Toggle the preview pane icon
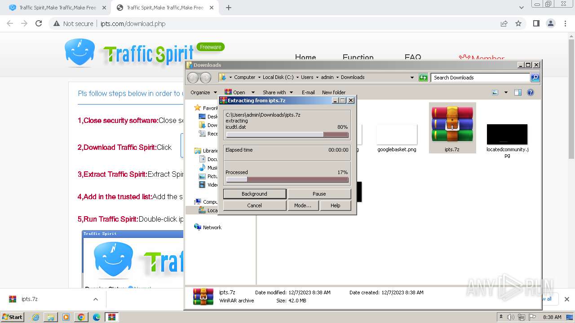This screenshot has height=323, width=575. click(518, 92)
